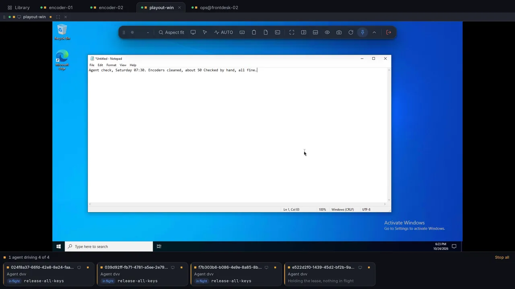The image size is (515, 289).
Task: Open the Windows Start menu
Action: coord(59,246)
